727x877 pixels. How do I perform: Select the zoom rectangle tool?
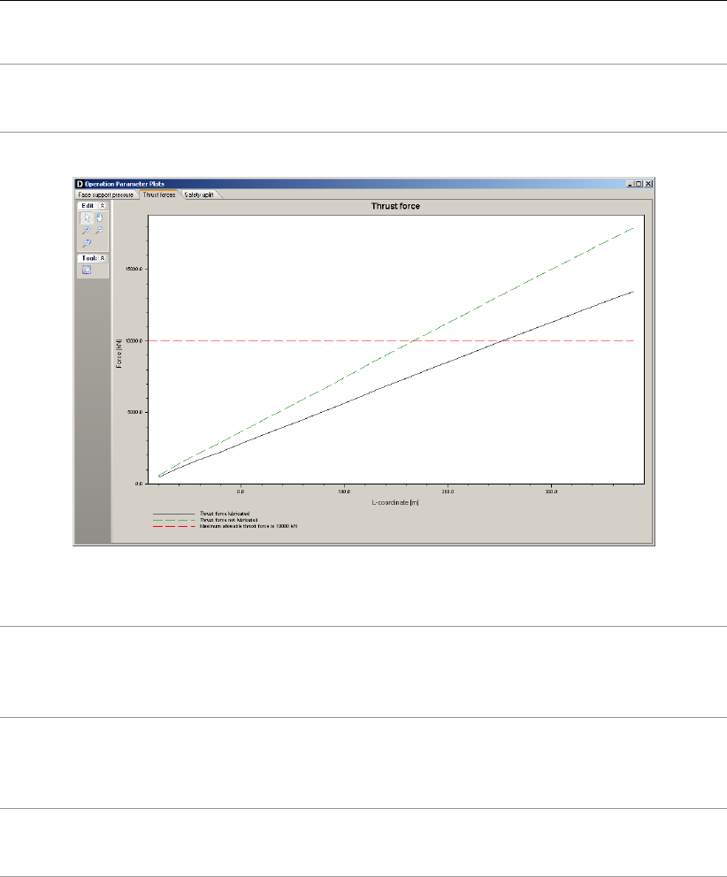(x=87, y=271)
